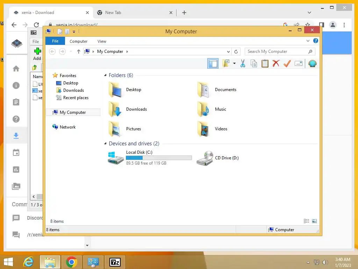Click the Classic Shell settings icon
The image size is (358, 269).
click(312, 63)
